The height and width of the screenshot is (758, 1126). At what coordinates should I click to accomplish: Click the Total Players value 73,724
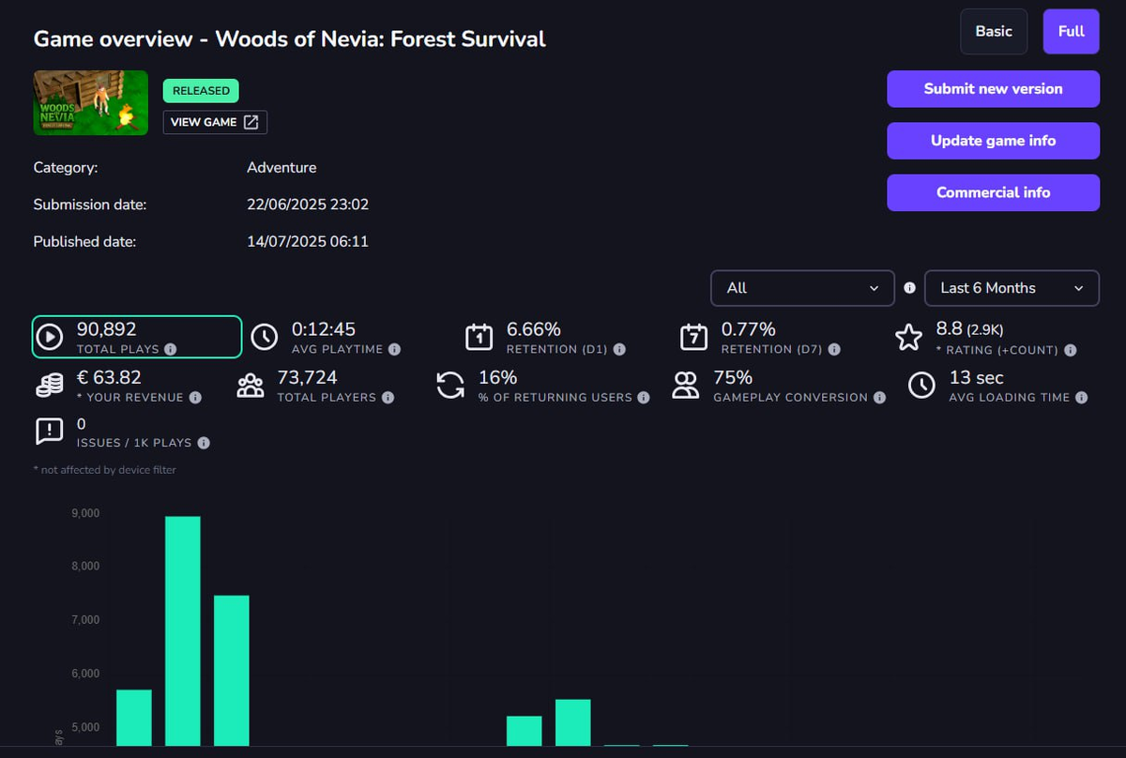[307, 378]
